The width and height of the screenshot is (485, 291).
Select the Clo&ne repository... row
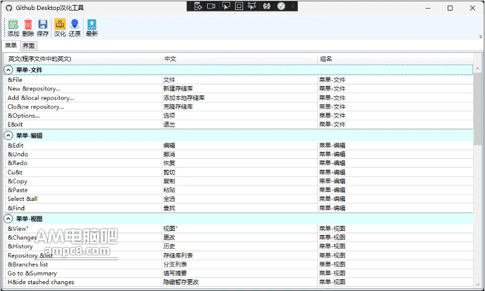pyautogui.click(x=239, y=107)
